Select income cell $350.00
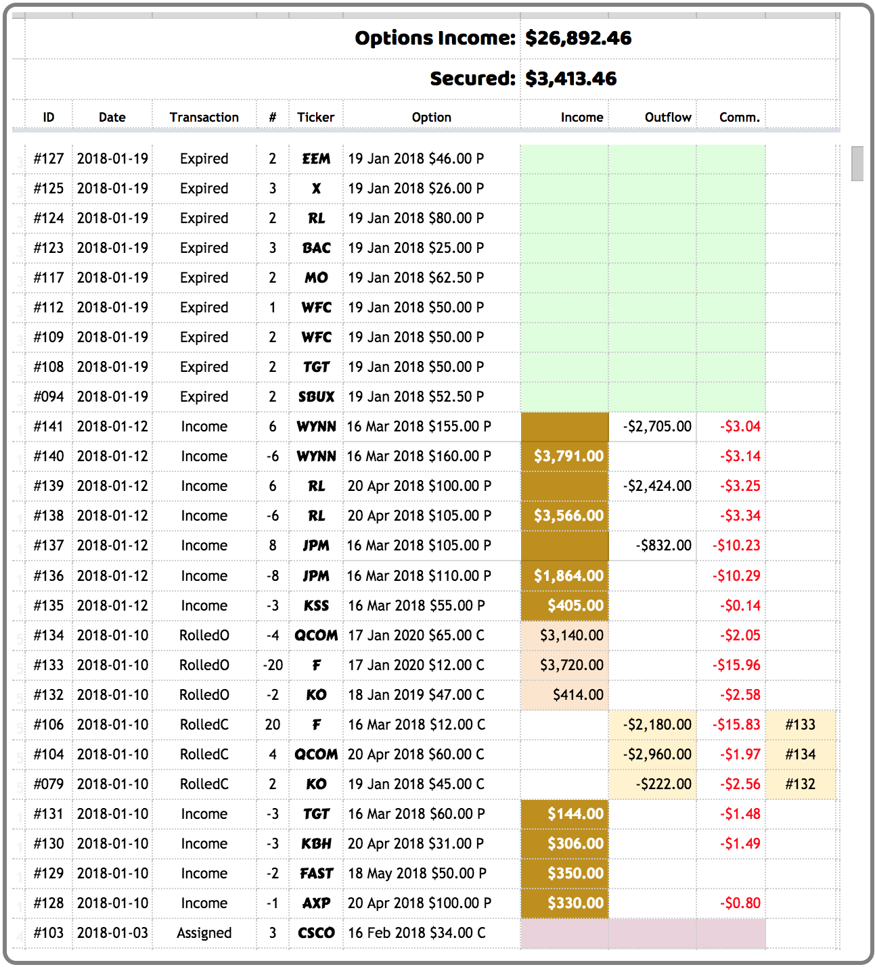The height and width of the screenshot is (969, 875). tap(565, 874)
